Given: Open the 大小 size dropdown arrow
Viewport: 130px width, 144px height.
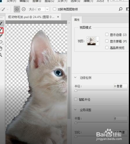Looking at the screenshot, I should click(47, 9).
